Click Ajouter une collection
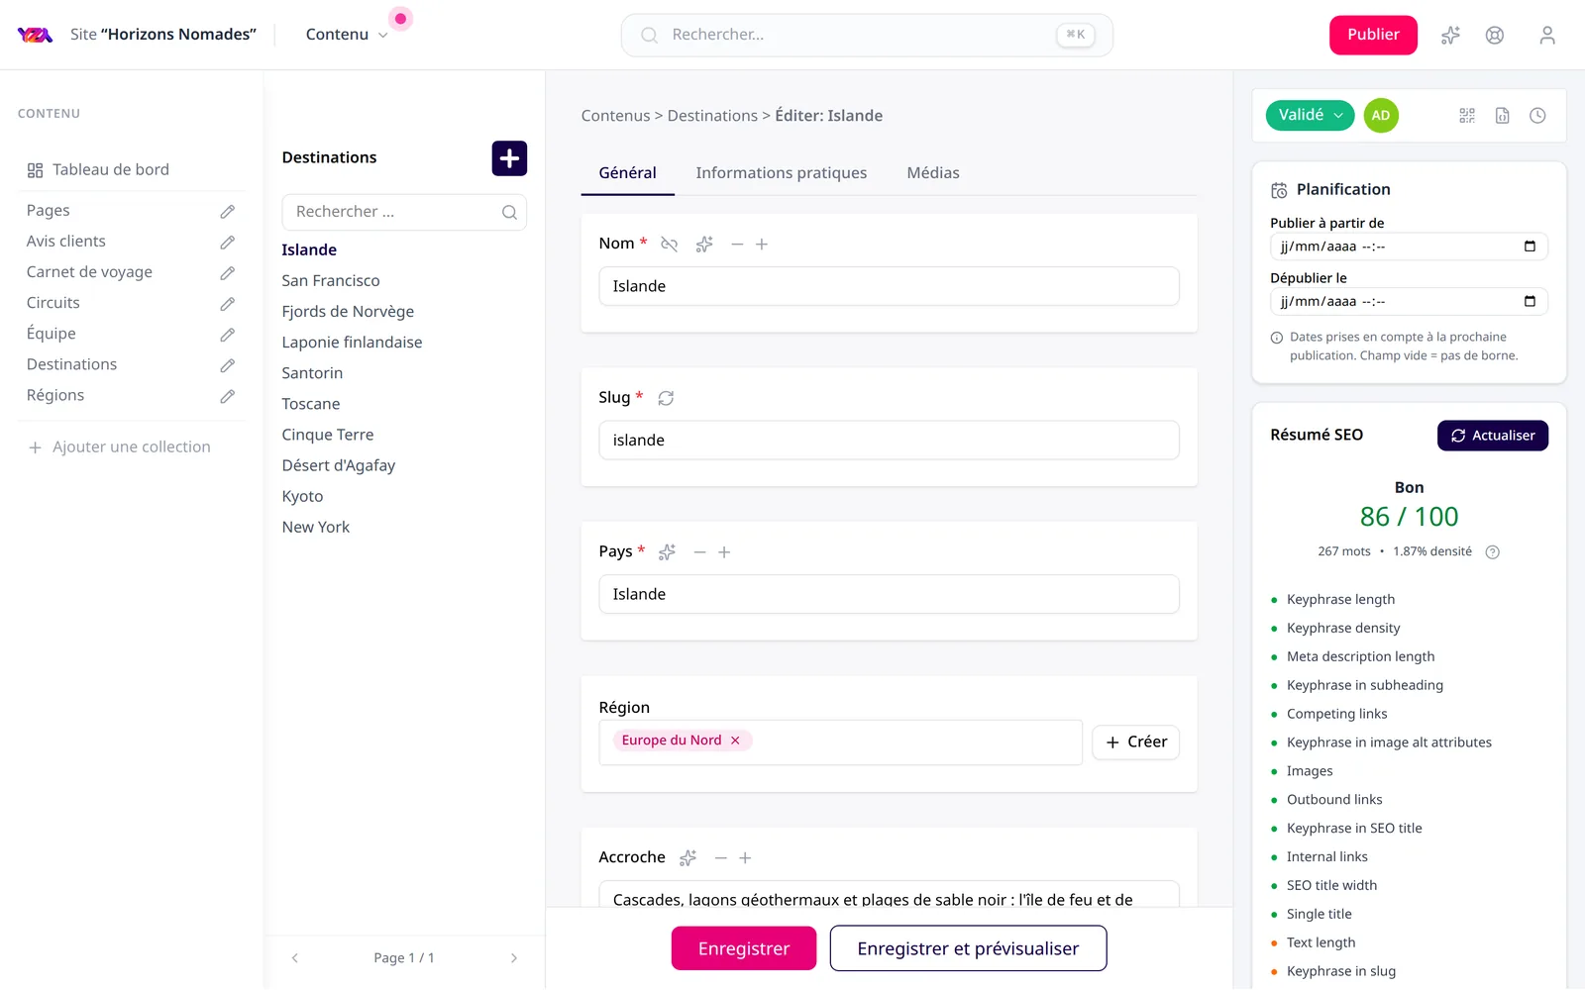 tap(119, 447)
